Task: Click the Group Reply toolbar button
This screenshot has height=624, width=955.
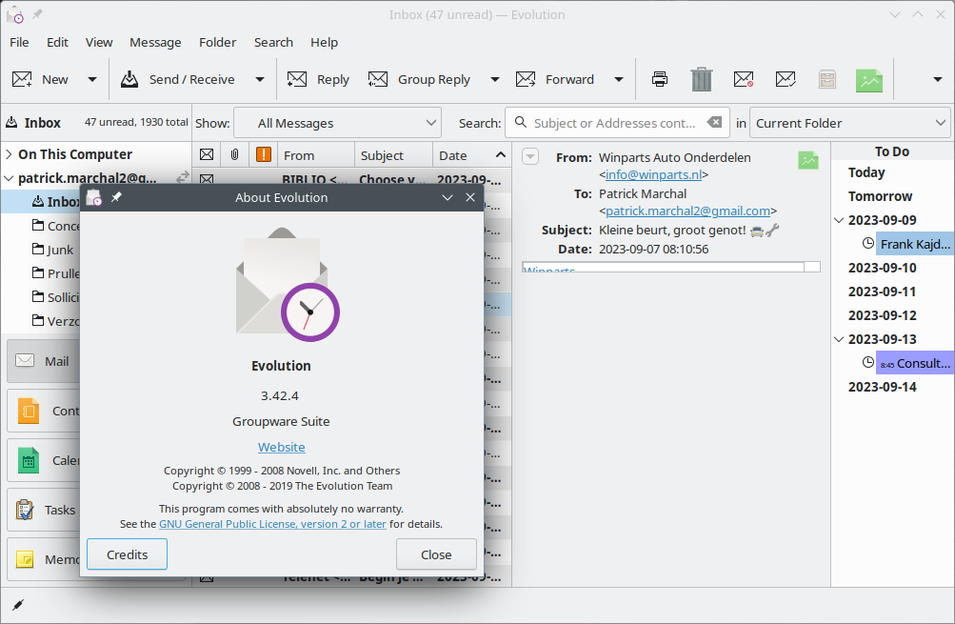Action: click(x=420, y=79)
